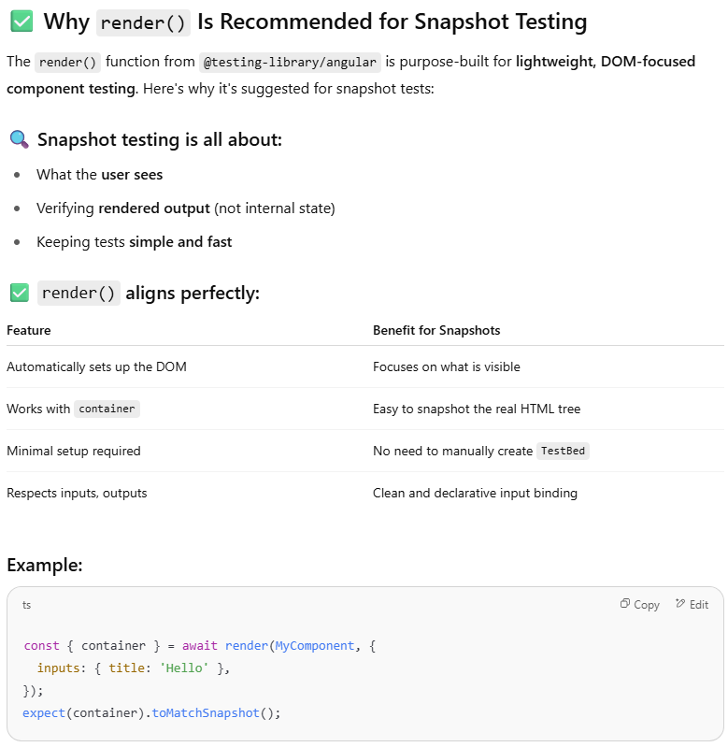Click the Respects inputs, outputs table cell
The width and height of the screenshot is (728, 747).
77,493
